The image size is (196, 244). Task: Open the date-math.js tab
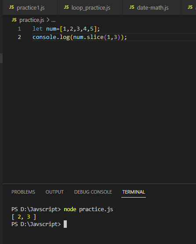point(152,7)
